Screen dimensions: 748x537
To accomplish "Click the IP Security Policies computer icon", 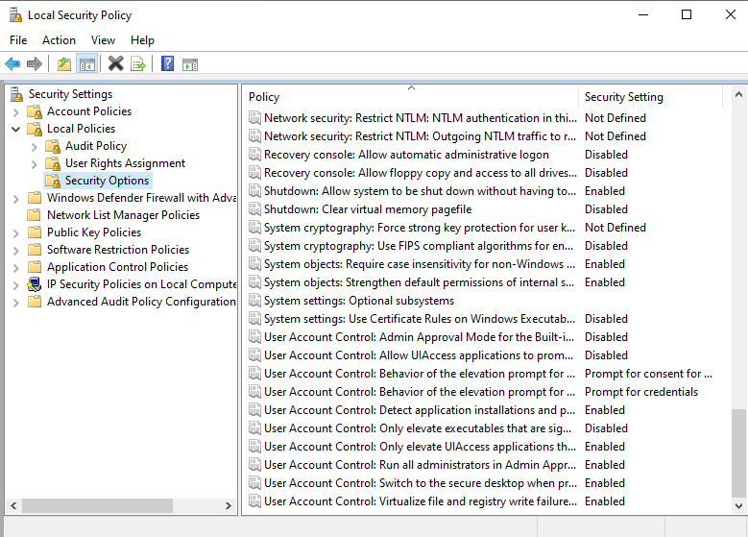I will [34, 284].
